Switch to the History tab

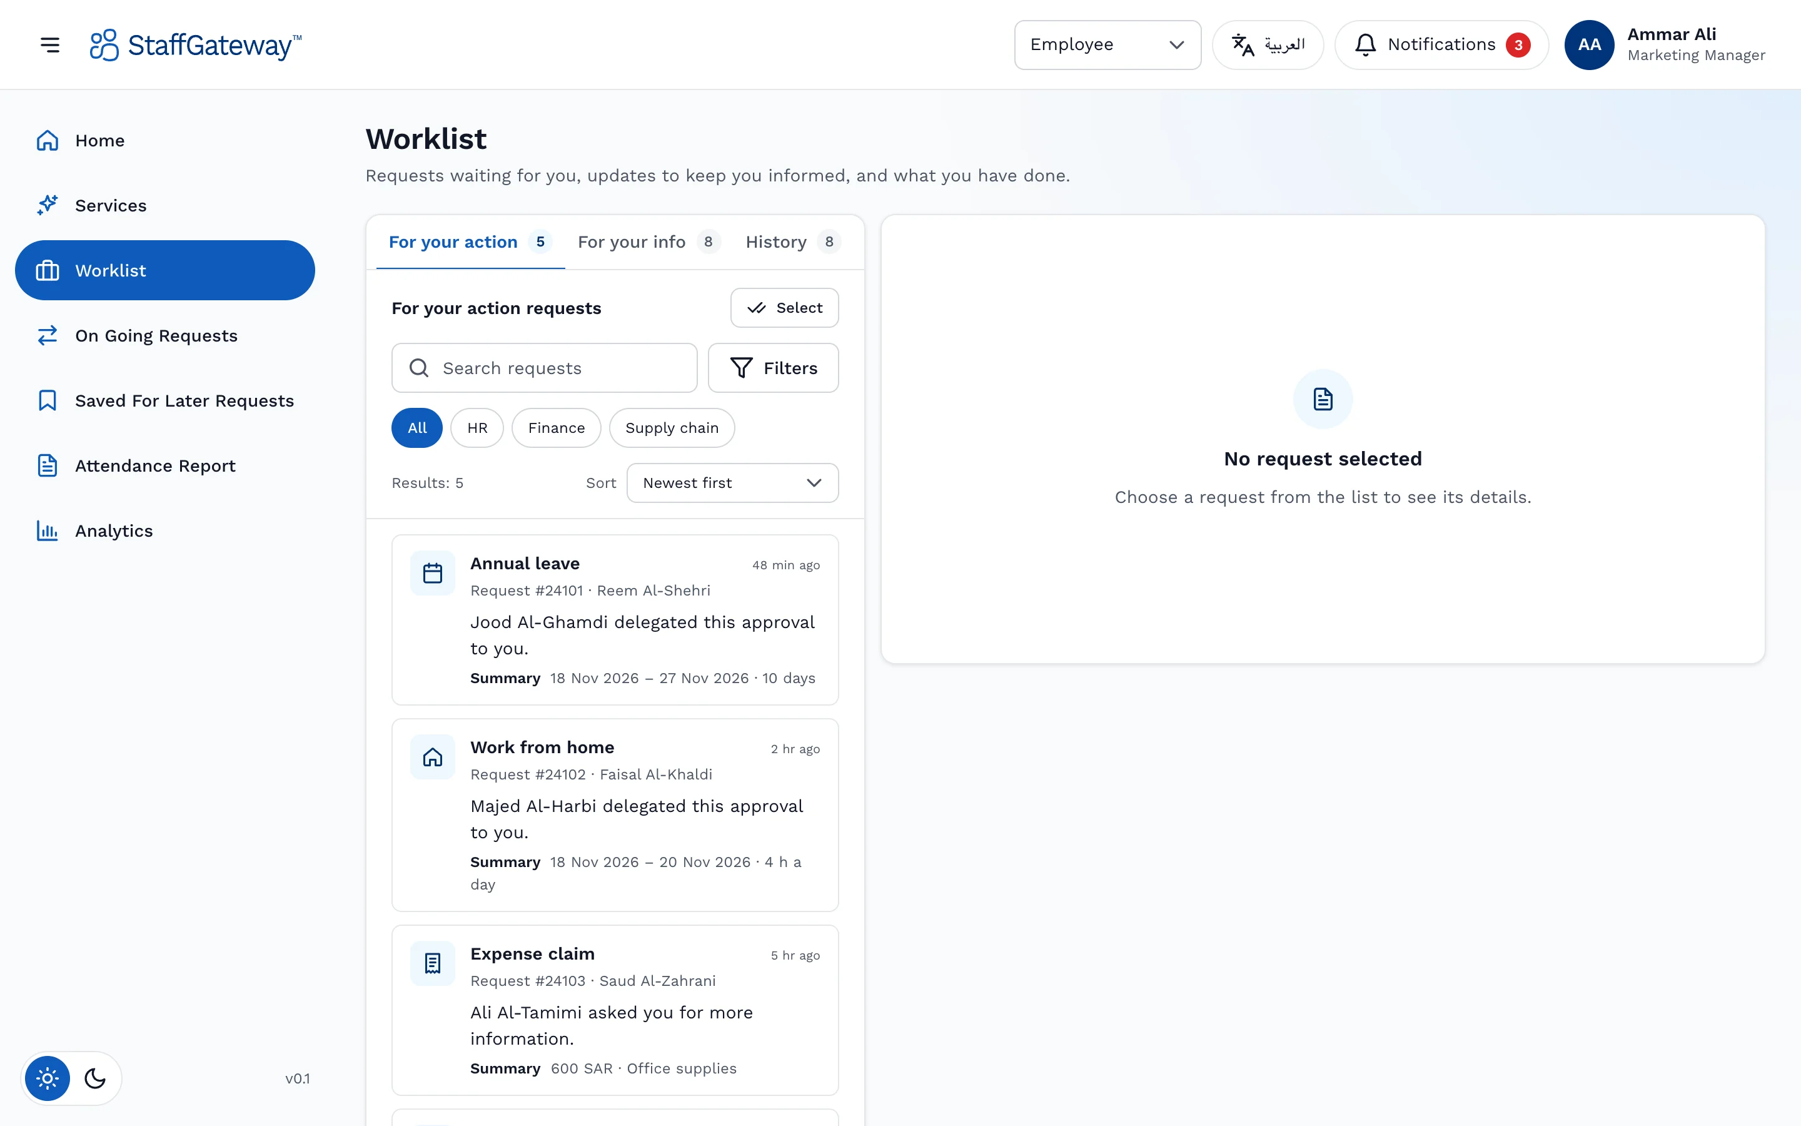tap(792, 242)
